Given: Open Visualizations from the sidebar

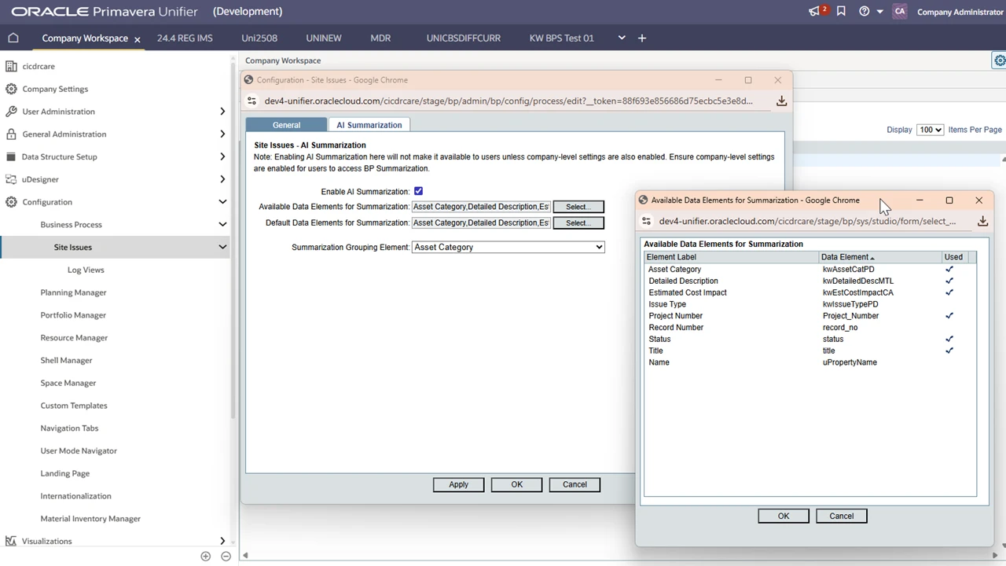Looking at the screenshot, I should (46, 541).
